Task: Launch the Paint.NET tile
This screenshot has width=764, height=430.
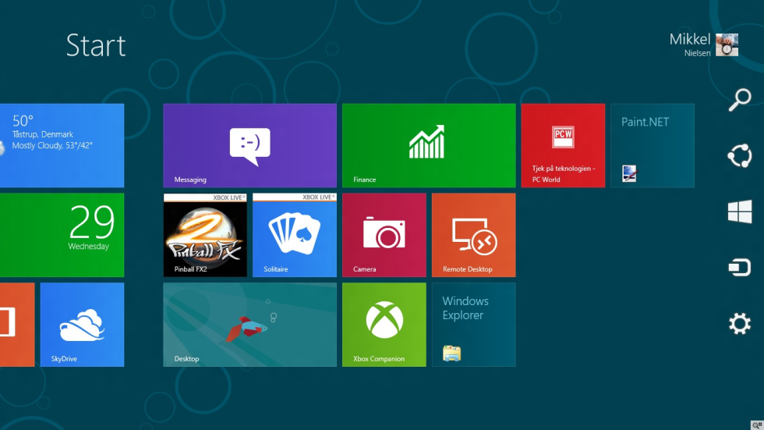Action: pyautogui.click(x=653, y=145)
